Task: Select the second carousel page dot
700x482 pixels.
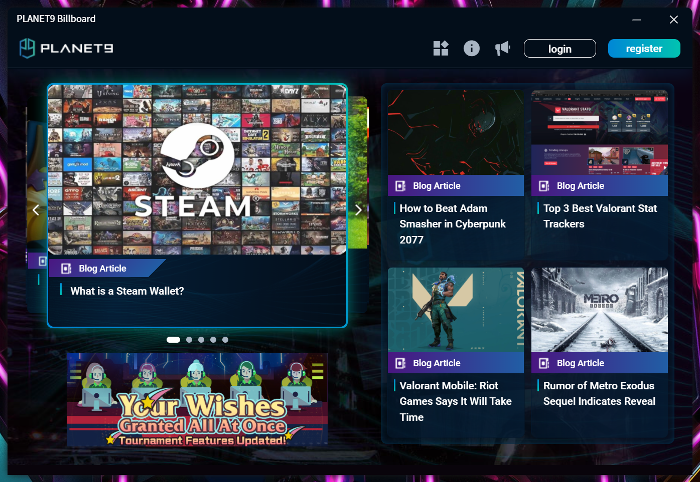Action: (189, 340)
